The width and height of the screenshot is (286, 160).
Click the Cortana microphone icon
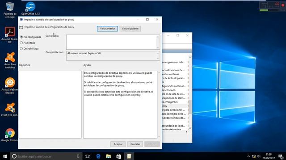click(x=78, y=156)
